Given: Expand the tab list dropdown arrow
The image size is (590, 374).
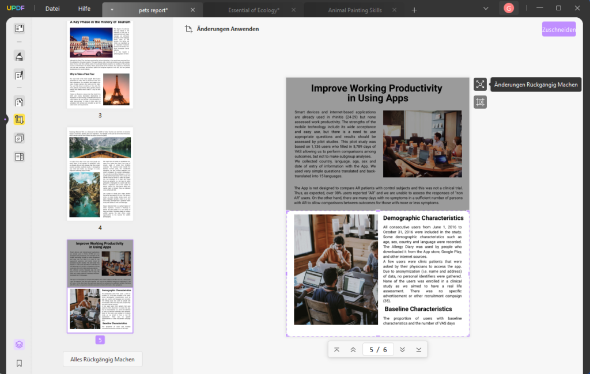Looking at the screenshot, I should click(x=486, y=9).
